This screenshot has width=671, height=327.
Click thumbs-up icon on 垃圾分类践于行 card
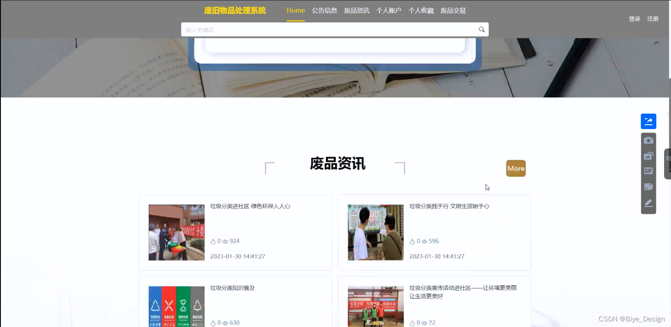412,241
